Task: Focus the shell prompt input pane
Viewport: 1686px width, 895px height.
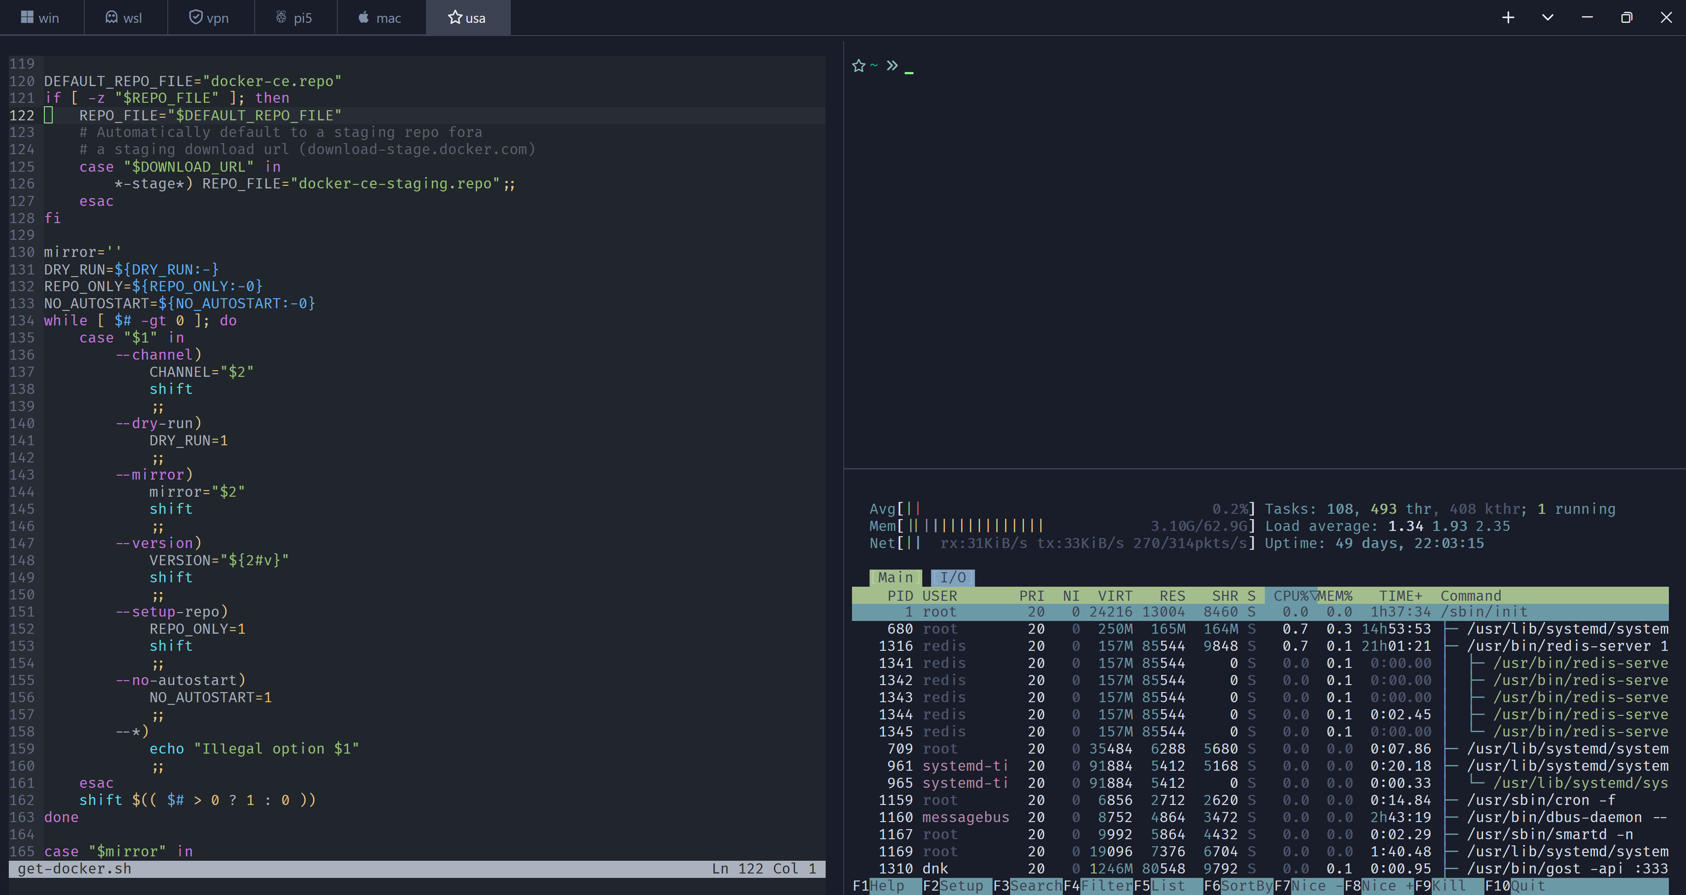Action: pyautogui.click(x=1264, y=255)
